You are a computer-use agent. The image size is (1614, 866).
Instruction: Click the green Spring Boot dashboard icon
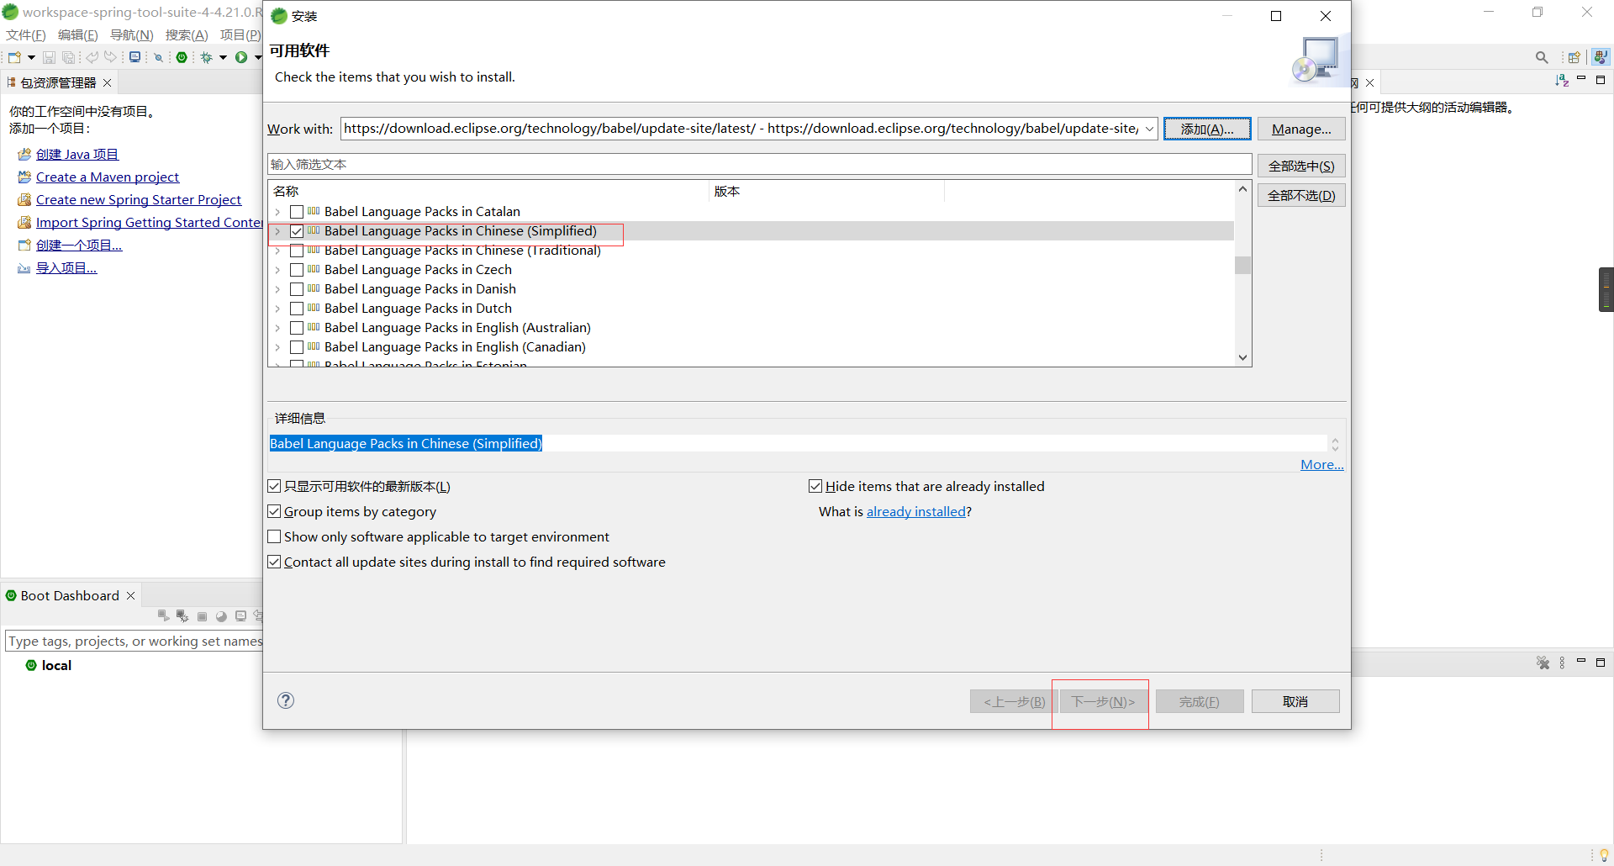tap(182, 57)
